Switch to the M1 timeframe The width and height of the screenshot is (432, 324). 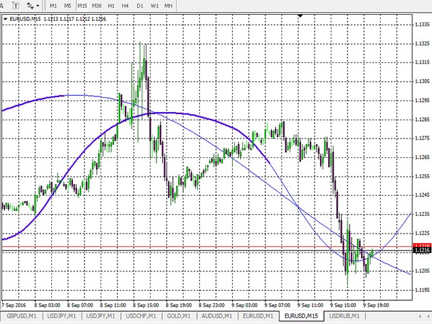pyautogui.click(x=53, y=5)
